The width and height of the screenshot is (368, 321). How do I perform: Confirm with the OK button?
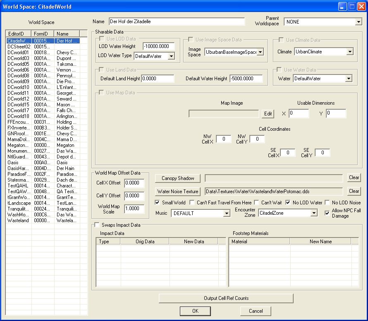point(195,311)
